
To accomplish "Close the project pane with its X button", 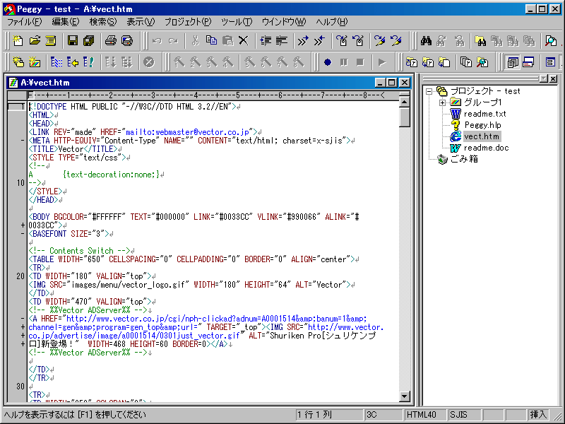I will 554,78.
